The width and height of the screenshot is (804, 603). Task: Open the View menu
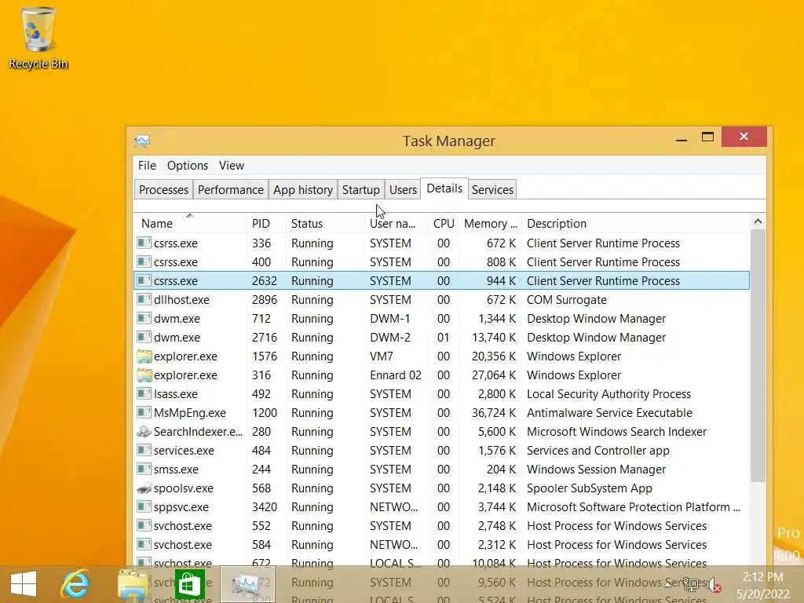pyautogui.click(x=232, y=166)
